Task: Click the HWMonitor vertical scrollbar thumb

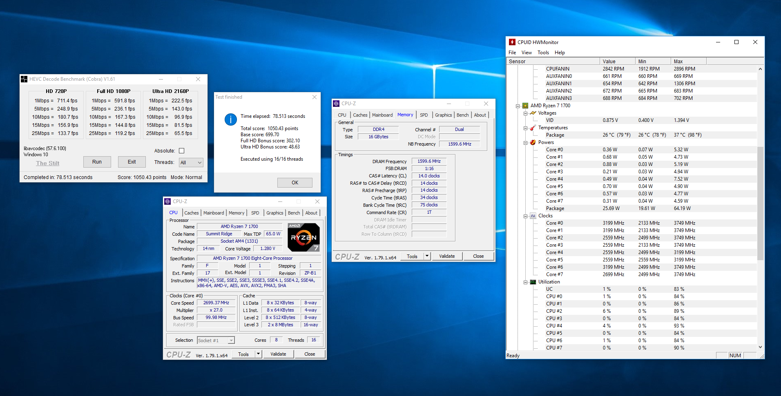Action: click(x=760, y=203)
